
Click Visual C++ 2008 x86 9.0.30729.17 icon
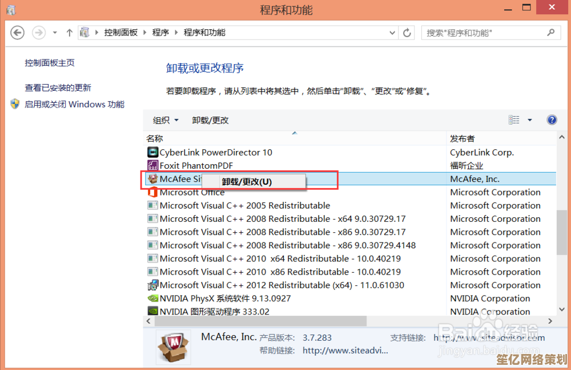(x=152, y=232)
